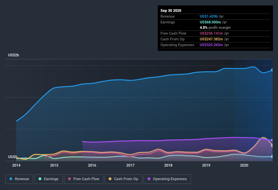Image resolution: width=278 pixels, height=190 pixels.
Task: Click the US$247.382m cash from op value
Action: point(211,39)
